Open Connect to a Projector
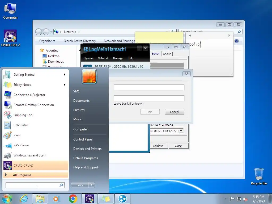This screenshot has width=272, height=204. (x=36, y=95)
